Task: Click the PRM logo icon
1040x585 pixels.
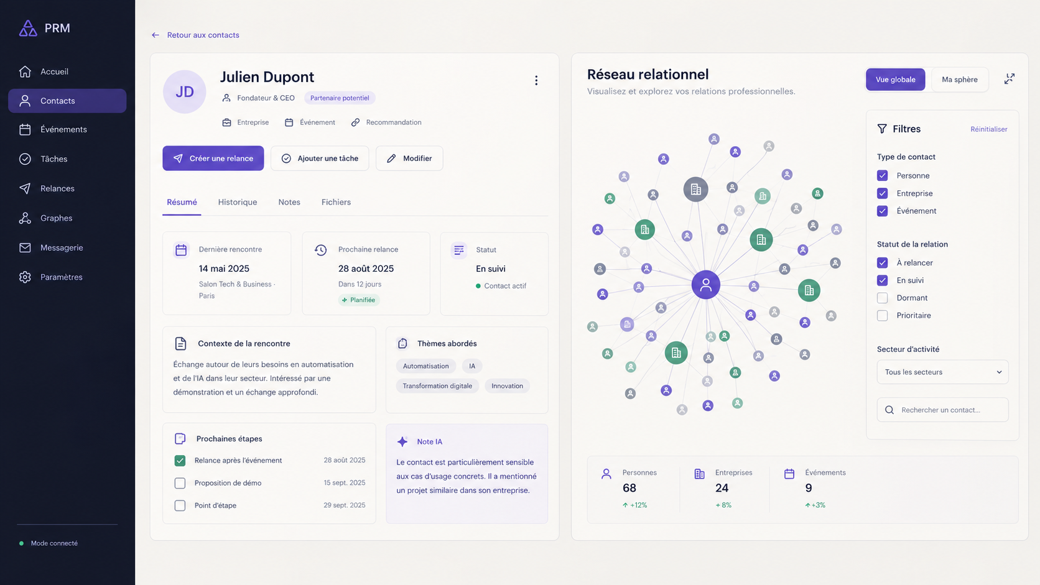Action: (28, 28)
